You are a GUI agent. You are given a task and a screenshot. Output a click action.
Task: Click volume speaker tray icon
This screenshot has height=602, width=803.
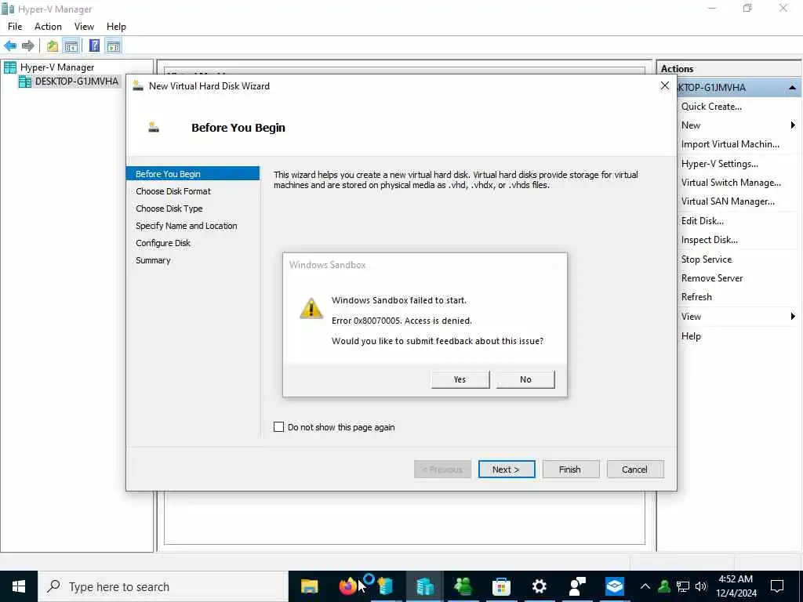(701, 586)
